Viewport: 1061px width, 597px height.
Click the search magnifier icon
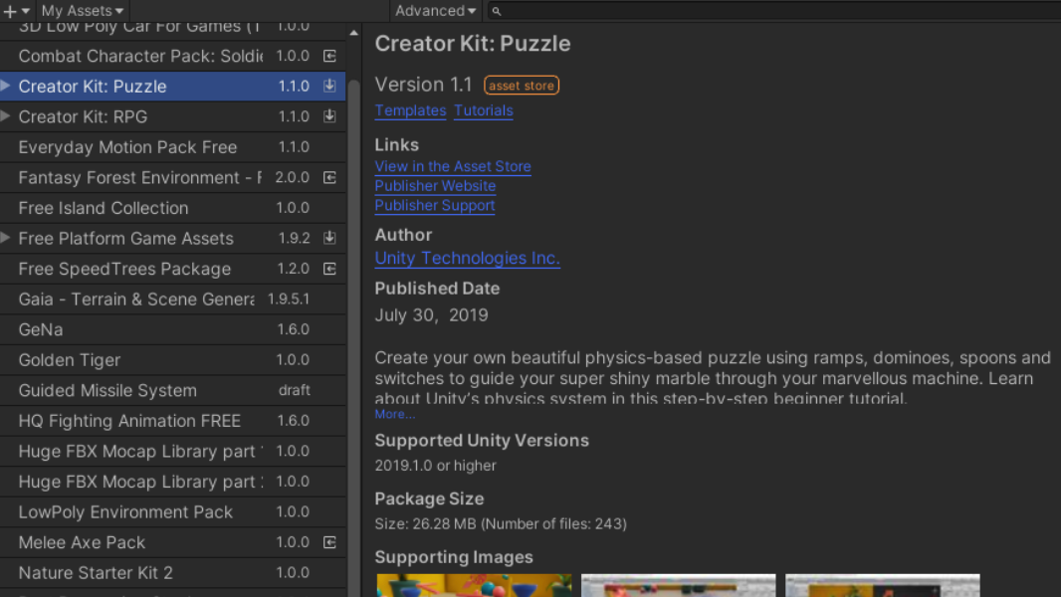(496, 11)
